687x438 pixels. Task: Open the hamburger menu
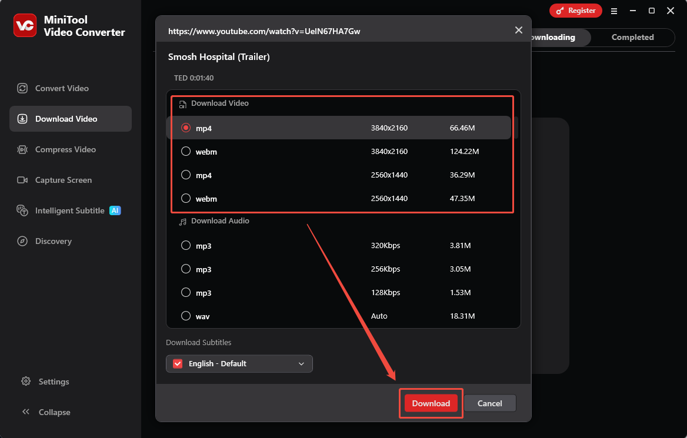point(614,11)
